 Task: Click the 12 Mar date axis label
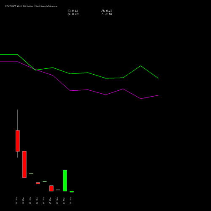coord(37,200)
